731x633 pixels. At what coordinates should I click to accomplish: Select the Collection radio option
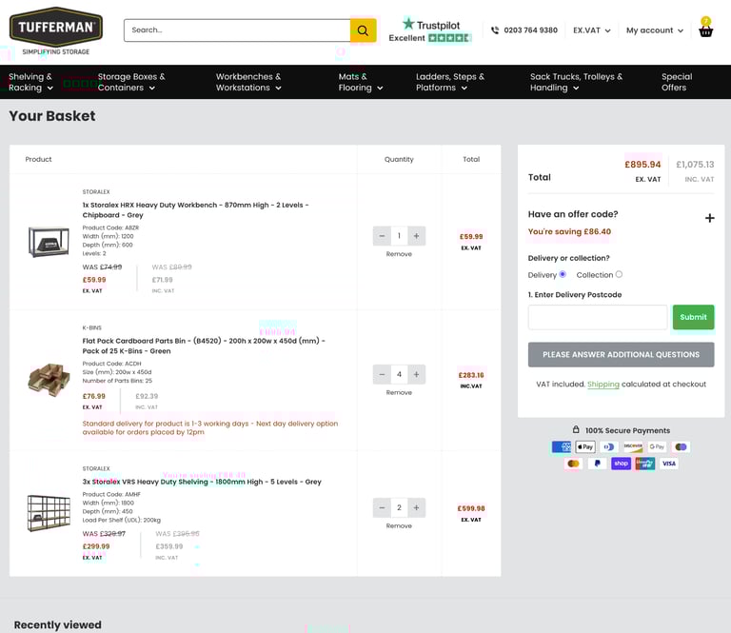point(619,274)
